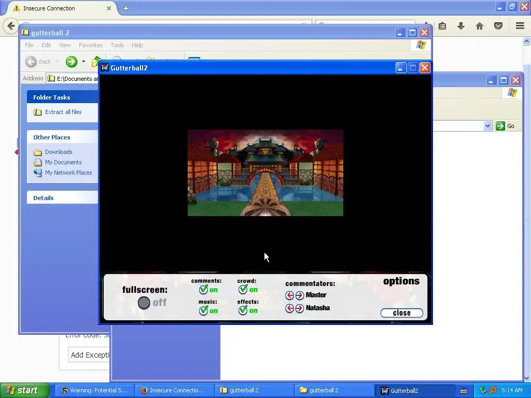Viewport: 531px width, 398px height.
Task: Click Firefox page scrollbar up arrow
Action: 527,41
